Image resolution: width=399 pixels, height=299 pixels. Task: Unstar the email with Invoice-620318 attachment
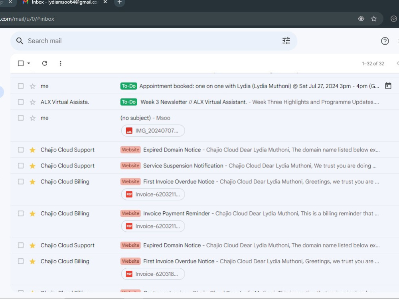[33, 262]
